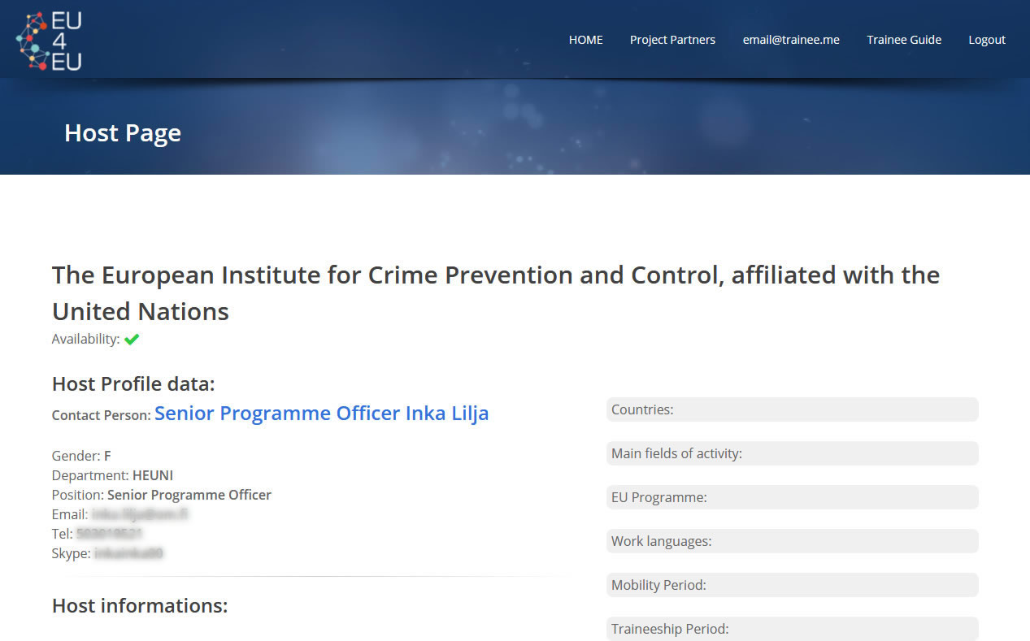Click the Main fields of activity bar

point(793,453)
